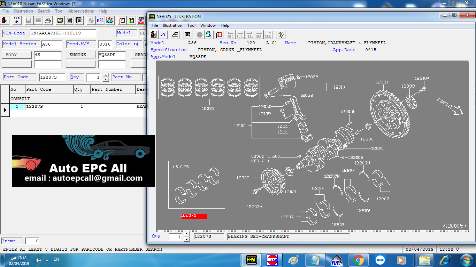Click the BODY button
Screen dimensions: 476x267
coord(17,55)
